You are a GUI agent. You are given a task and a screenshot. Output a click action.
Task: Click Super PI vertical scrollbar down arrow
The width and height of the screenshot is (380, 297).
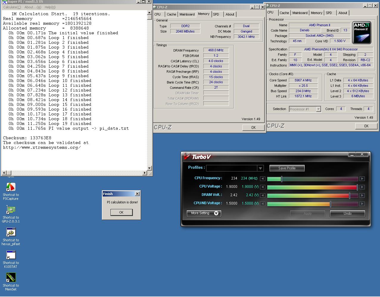point(149,168)
